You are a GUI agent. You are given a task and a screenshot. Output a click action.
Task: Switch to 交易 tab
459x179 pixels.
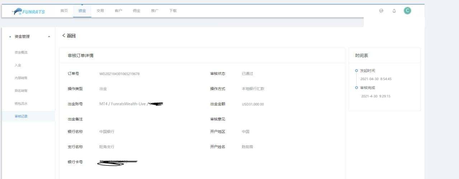[x=100, y=11]
